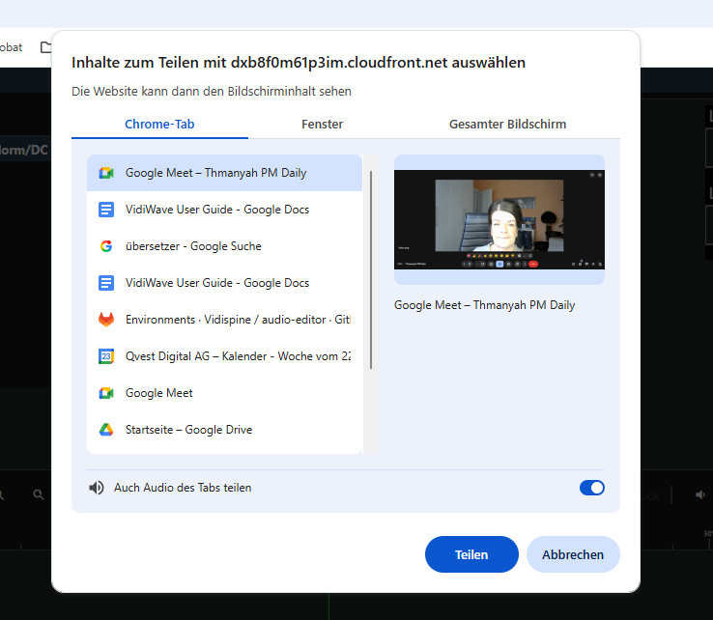Click the Teilen button
Screen dimensions: 713x620
tap(471, 554)
